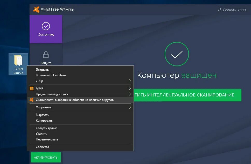This screenshot has width=251, height=164.
Task: Choose Переименовать in the context menu
Action: [x=80, y=139]
